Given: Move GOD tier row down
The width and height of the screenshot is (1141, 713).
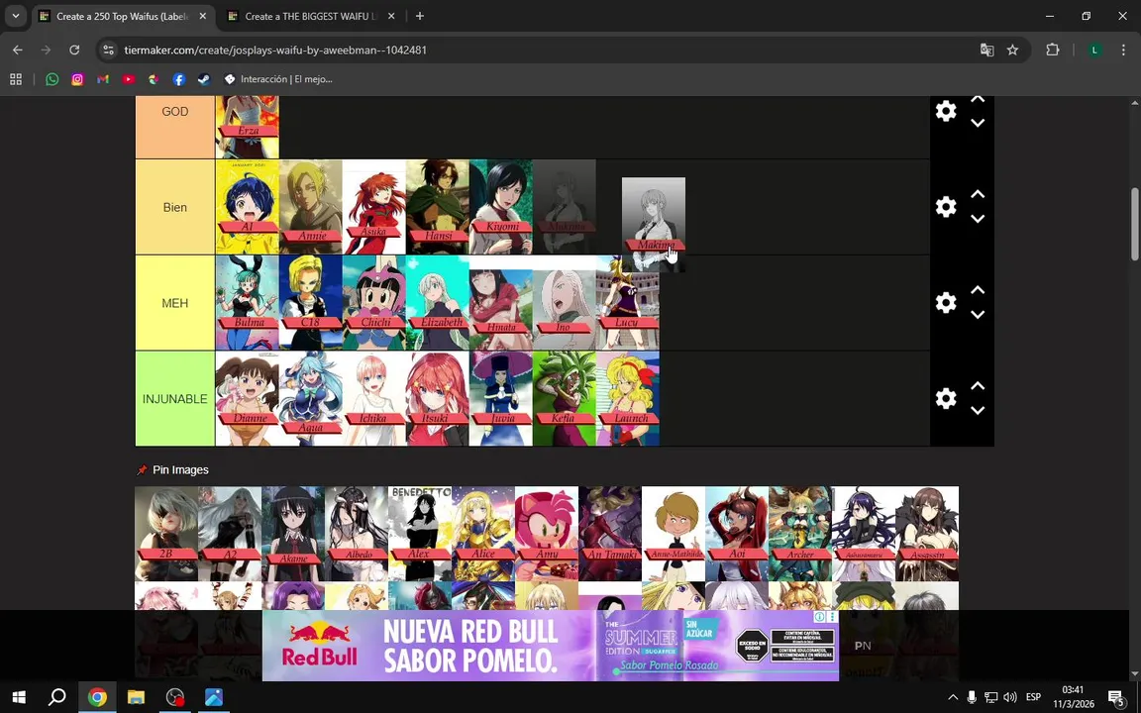Looking at the screenshot, I should point(978,123).
